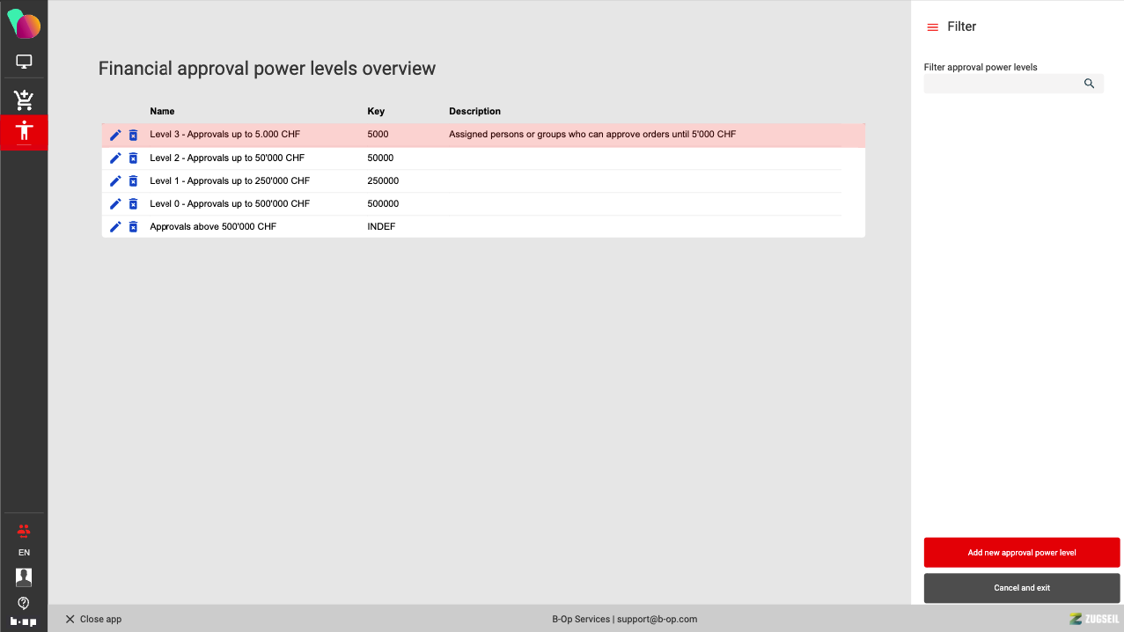Click Add new approval power level

click(x=1021, y=553)
